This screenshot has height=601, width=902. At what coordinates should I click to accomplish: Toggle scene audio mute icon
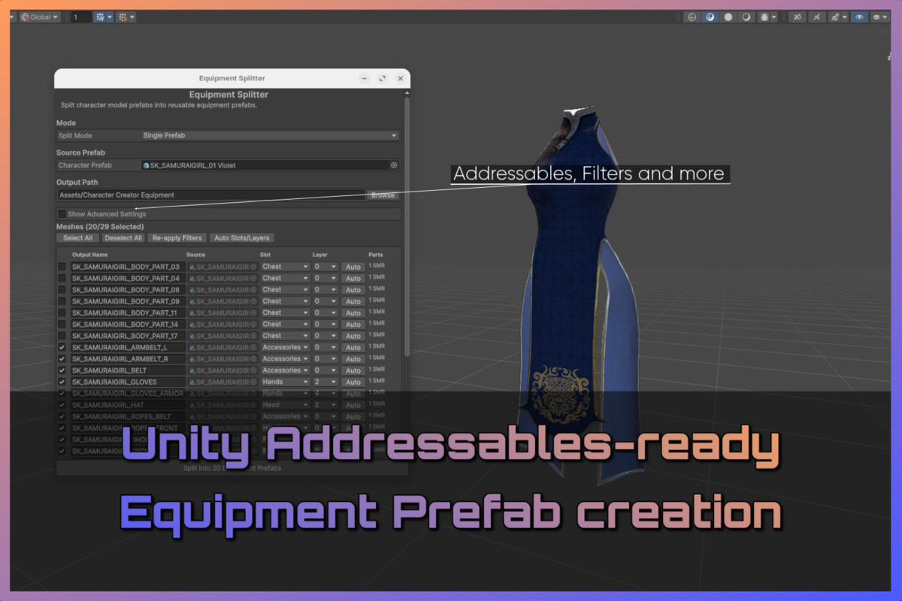[817, 17]
